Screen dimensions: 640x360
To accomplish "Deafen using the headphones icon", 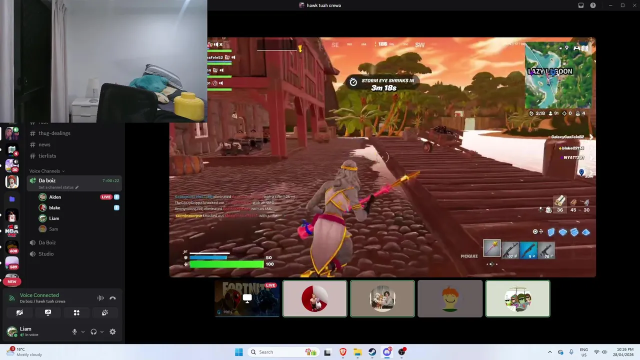I will pos(93,331).
